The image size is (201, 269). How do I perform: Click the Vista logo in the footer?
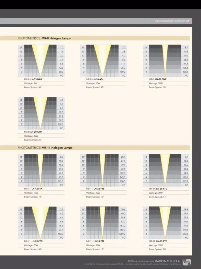click(x=187, y=262)
